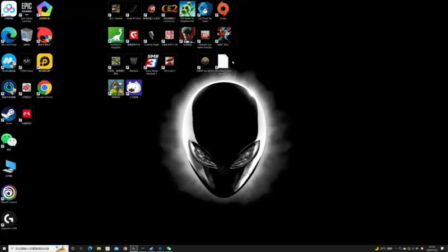Open Chrome from the taskbar

point(125,249)
